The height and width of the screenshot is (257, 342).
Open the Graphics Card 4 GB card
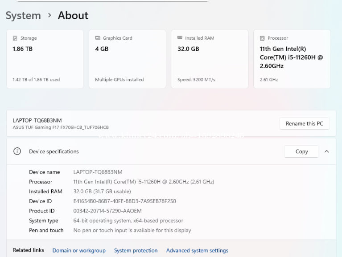tap(127, 59)
